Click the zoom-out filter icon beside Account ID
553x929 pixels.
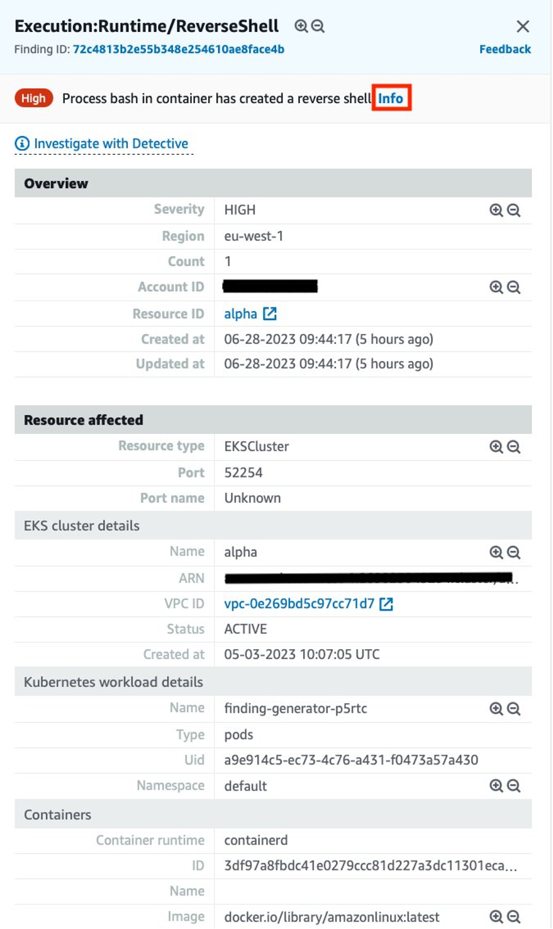tap(515, 287)
